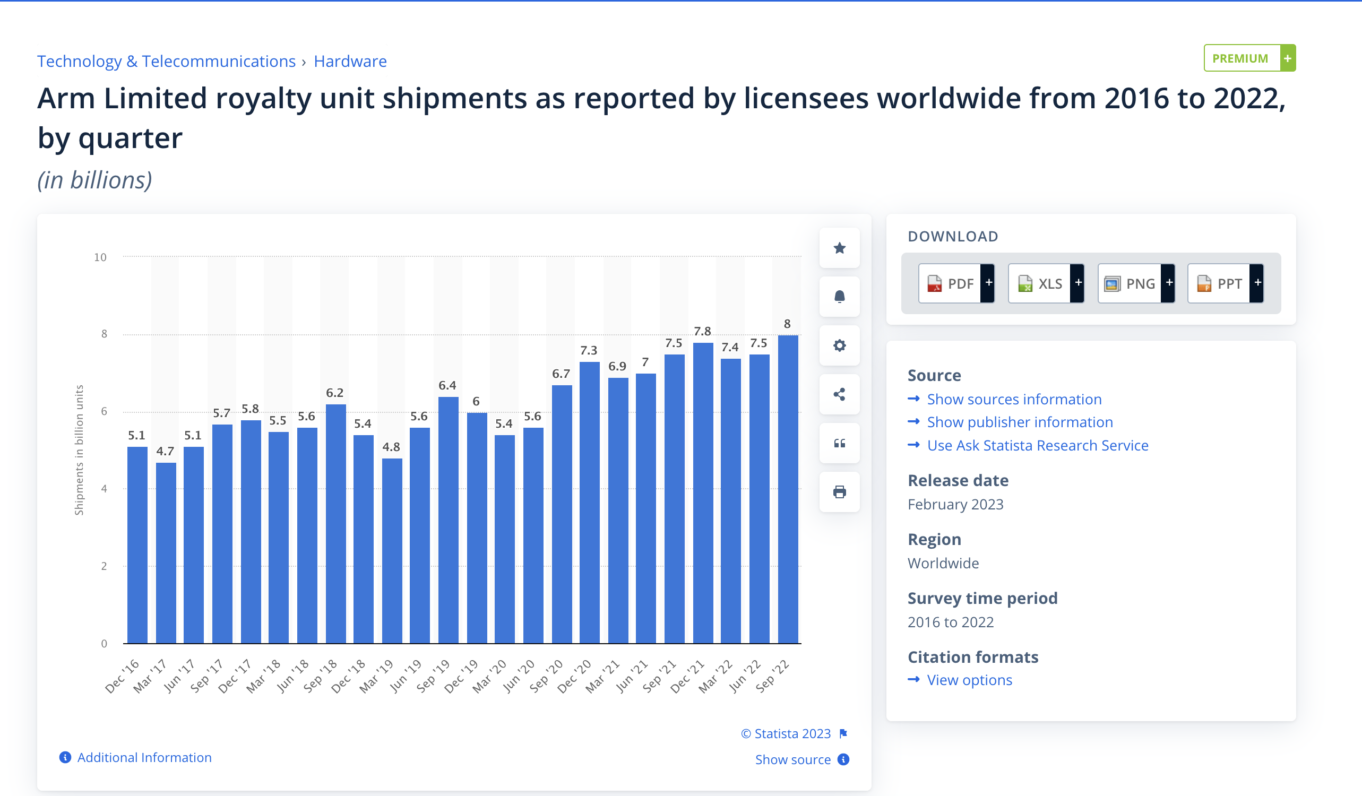Click the '7.4' value label above Mar '22 bar
This screenshot has height=796, width=1362.
(x=730, y=347)
